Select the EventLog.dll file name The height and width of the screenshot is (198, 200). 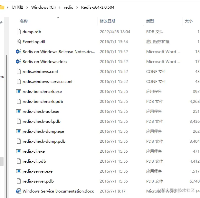[x=34, y=41]
